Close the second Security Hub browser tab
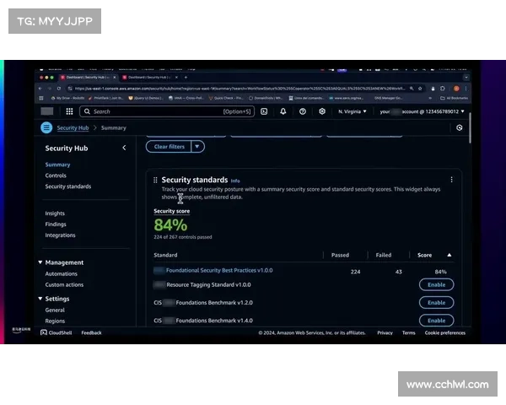This screenshot has height=405, width=506. (176, 78)
